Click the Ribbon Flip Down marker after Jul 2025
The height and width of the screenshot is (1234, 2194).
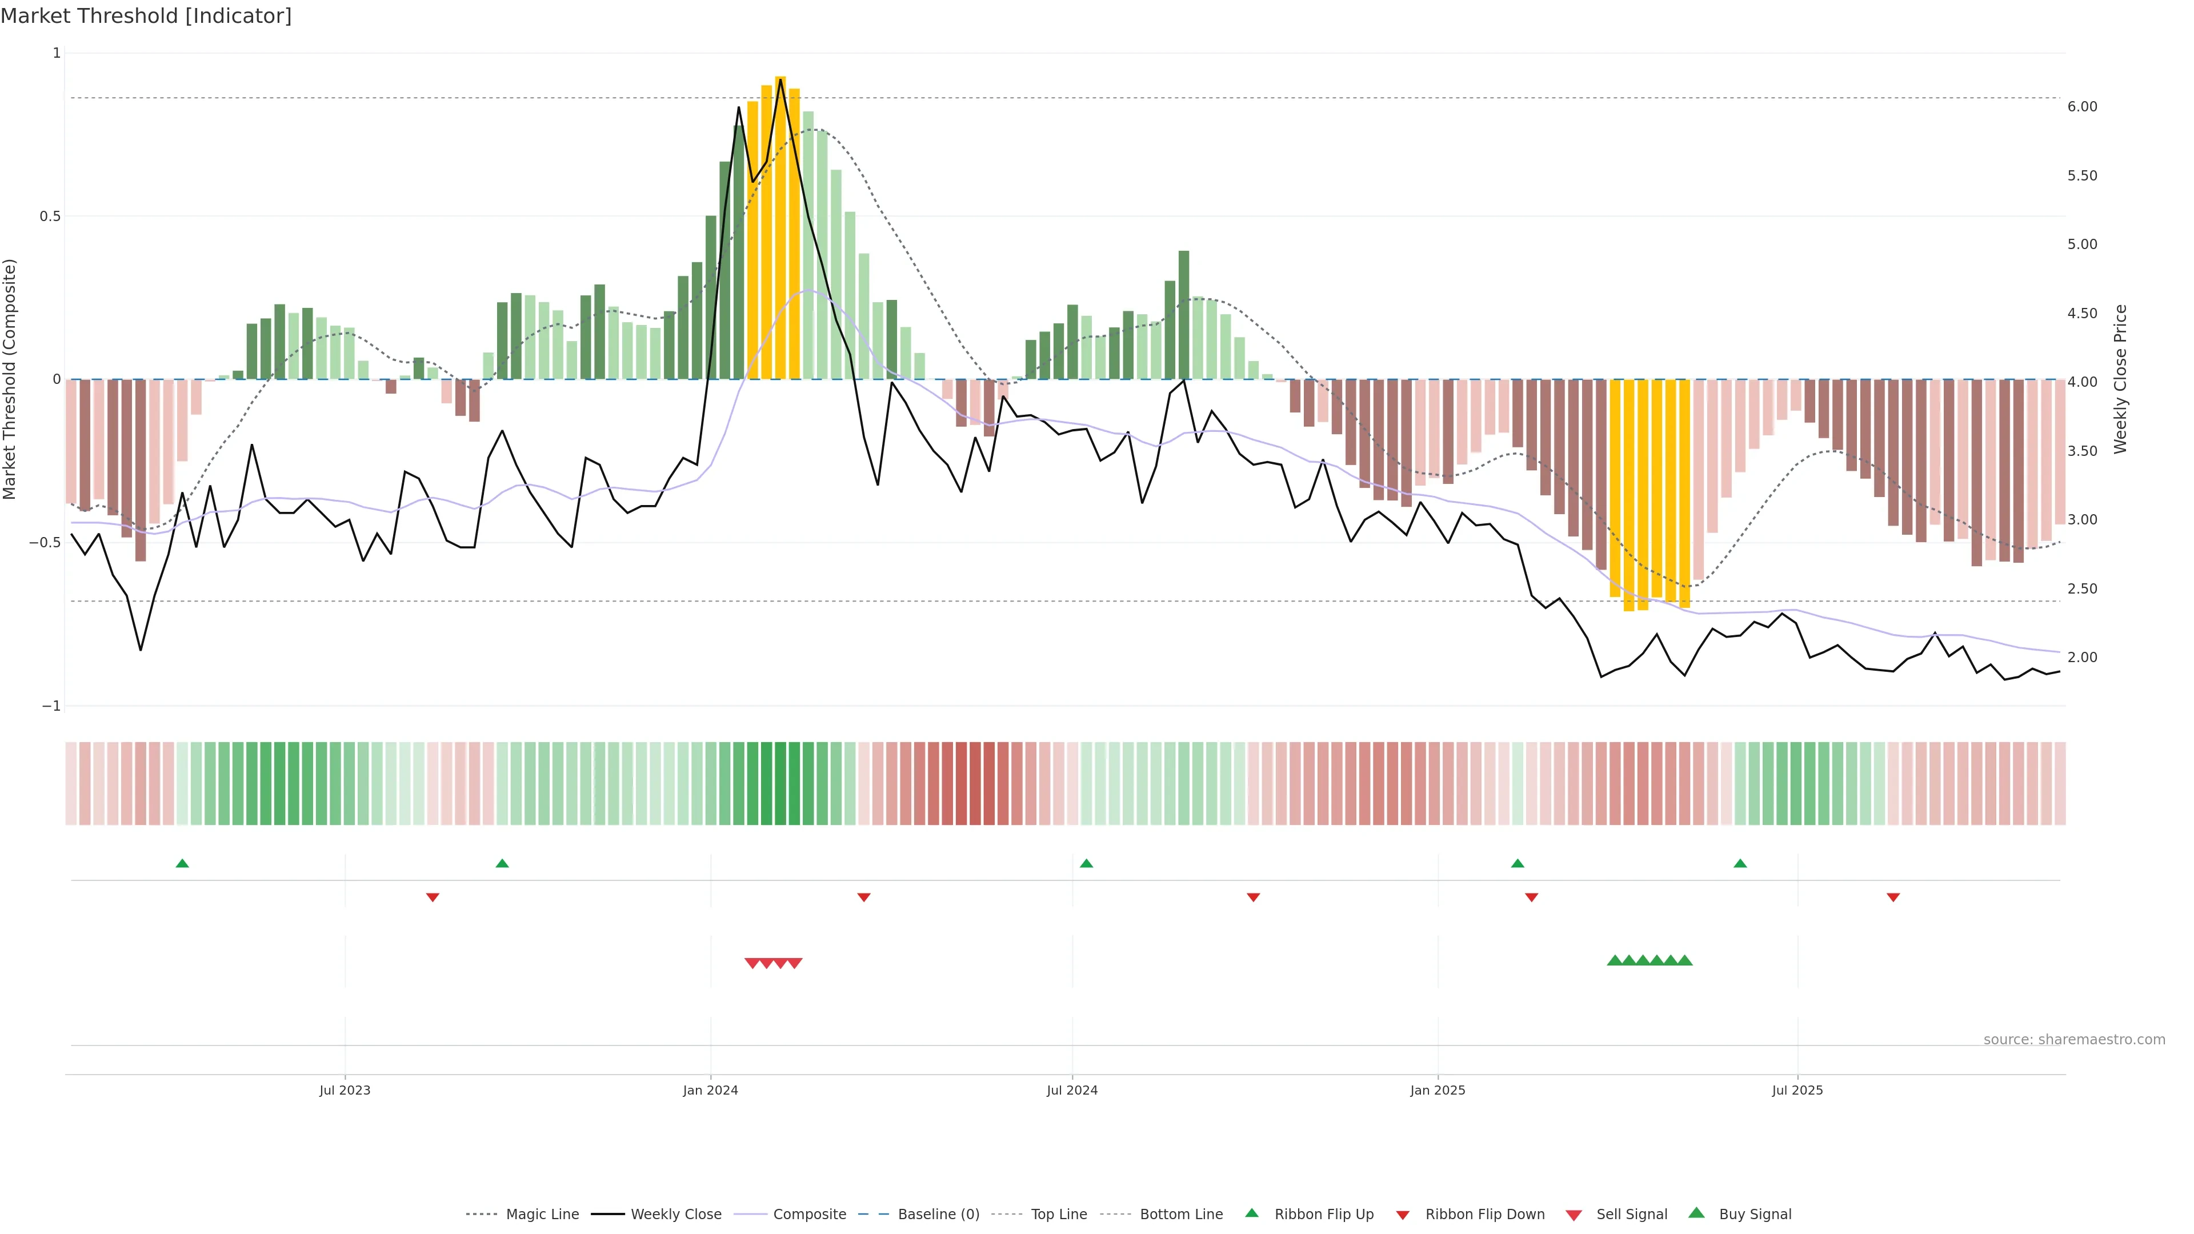point(1893,898)
